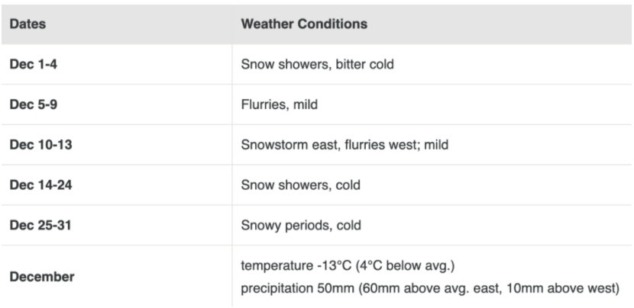Click the precipitation 50mm summary line

point(430,288)
